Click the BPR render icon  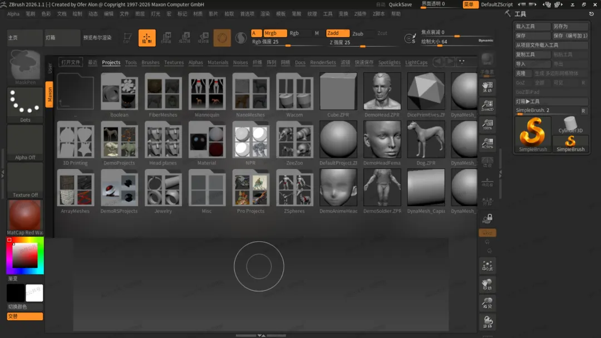pyautogui.click(x=487, y=59)
